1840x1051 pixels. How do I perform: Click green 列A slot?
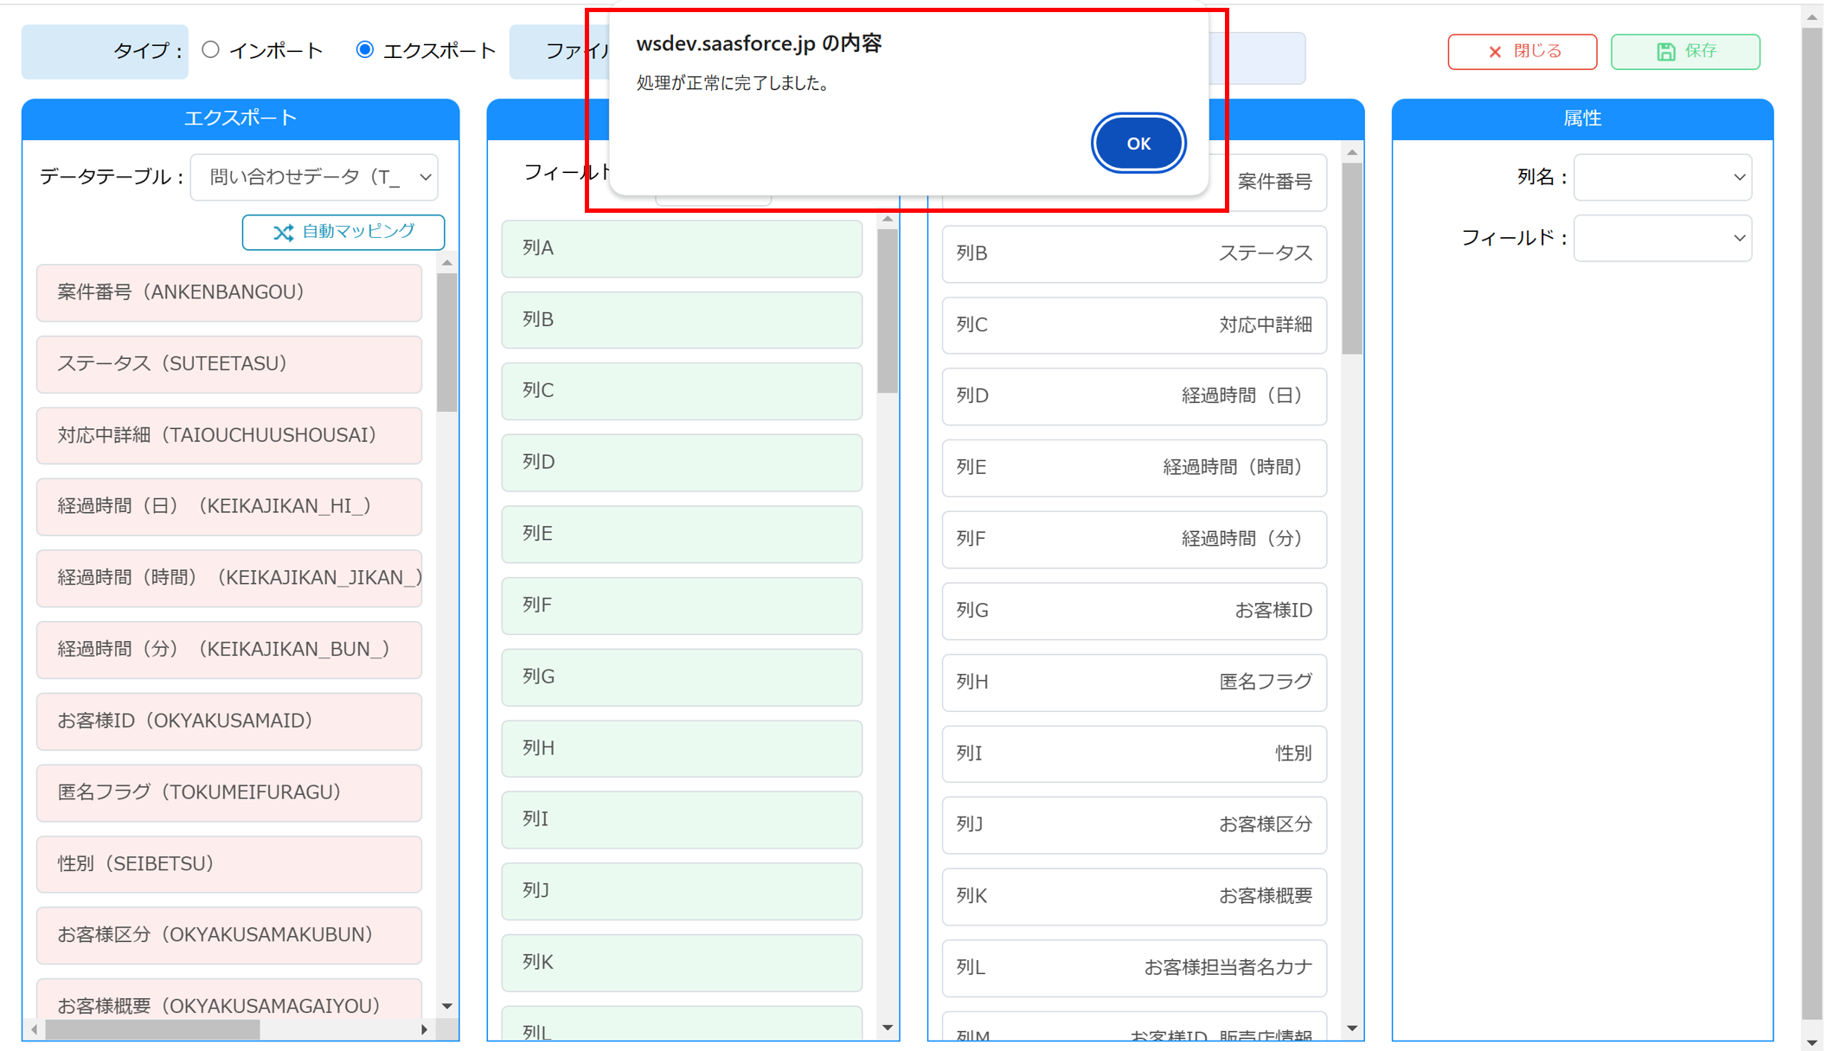682,249
